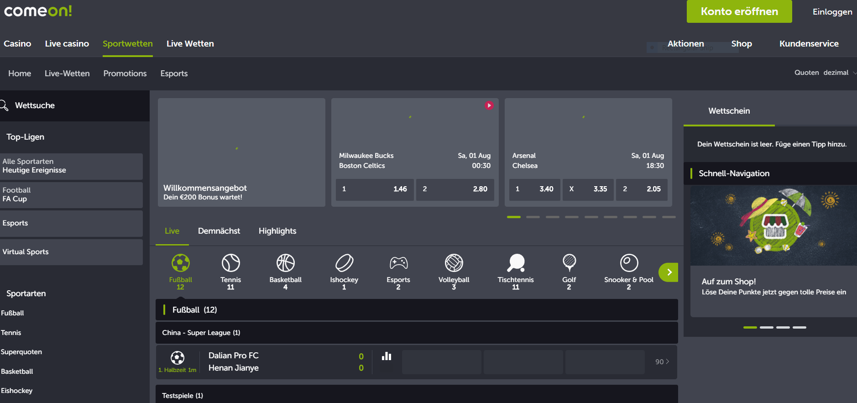Select the Golf sport icon
This screenshot has height=403, width=857.
pyautogui.click(x=569, y=263)
